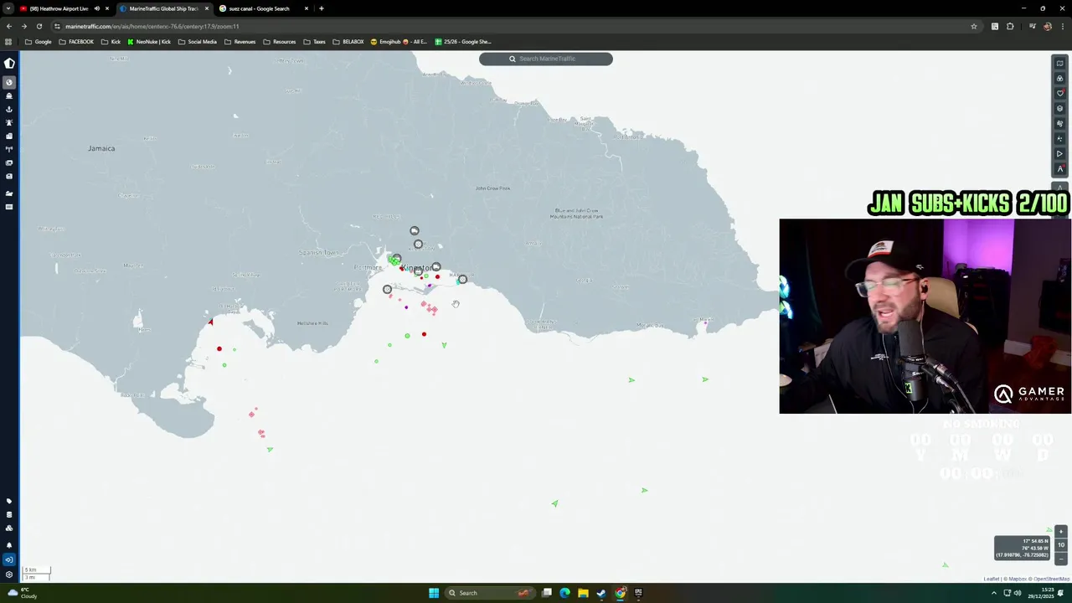Open the Chrome extensions puzzle icon

[x=1010, y=26]
